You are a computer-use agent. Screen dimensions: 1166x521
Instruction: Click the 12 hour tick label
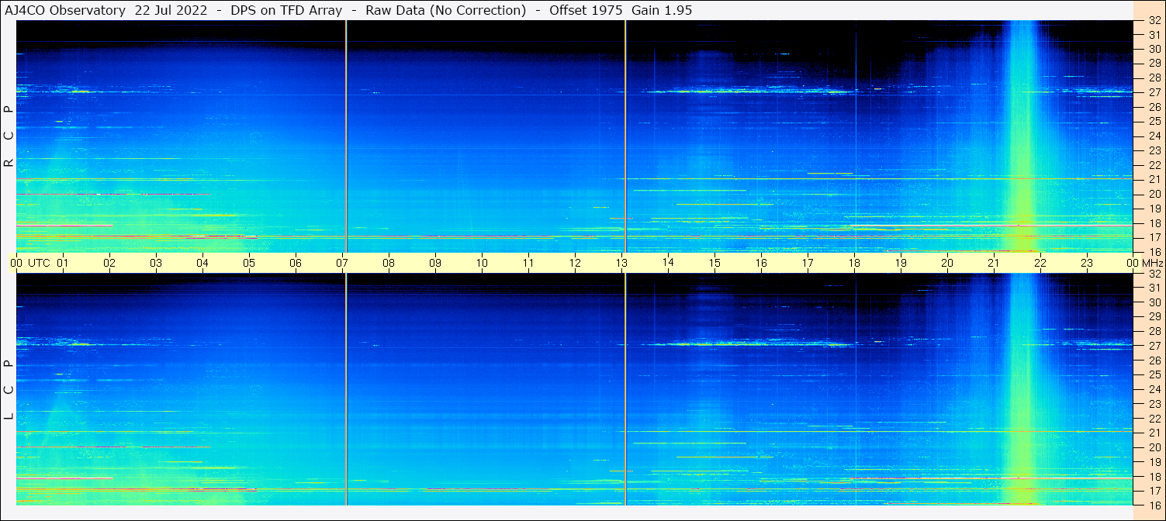click(575, 263)
